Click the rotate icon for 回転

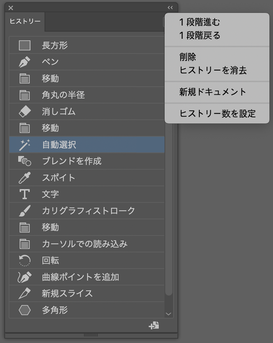(24, 261)
